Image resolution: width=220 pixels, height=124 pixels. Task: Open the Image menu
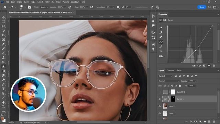(19, 2)
